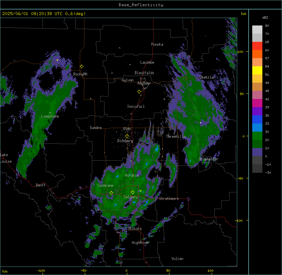
Task: Click the Ponoka city label
Action: (x=157, y=44)
